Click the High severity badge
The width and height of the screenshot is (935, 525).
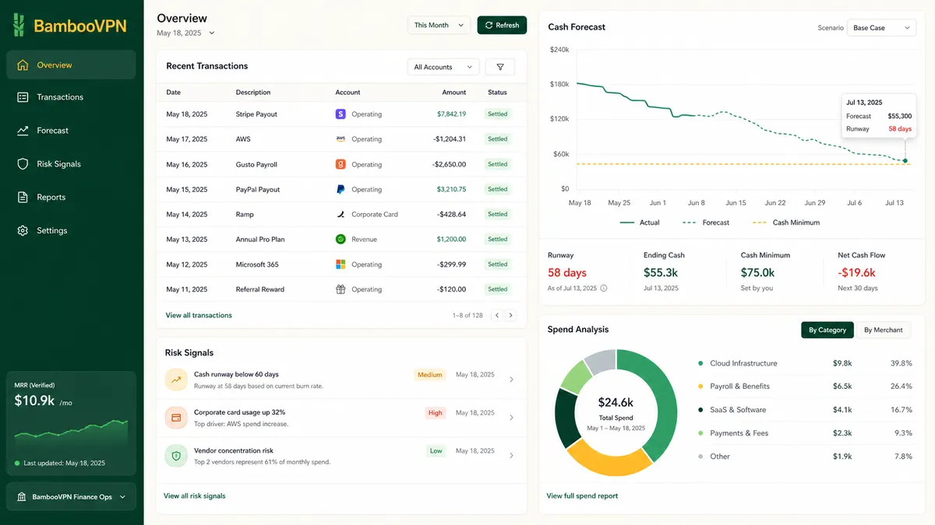click(x=435, y=413)
